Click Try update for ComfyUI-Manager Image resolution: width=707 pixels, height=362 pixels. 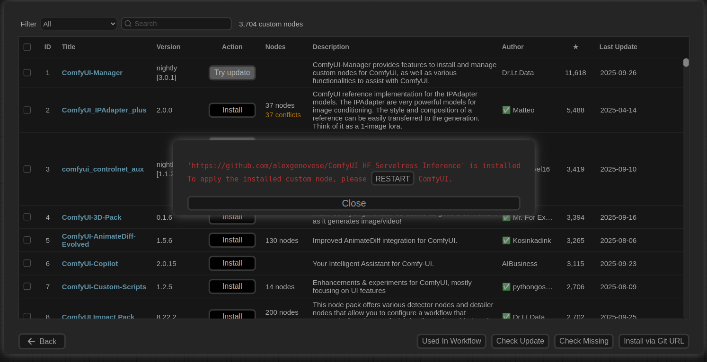[232, 72]
